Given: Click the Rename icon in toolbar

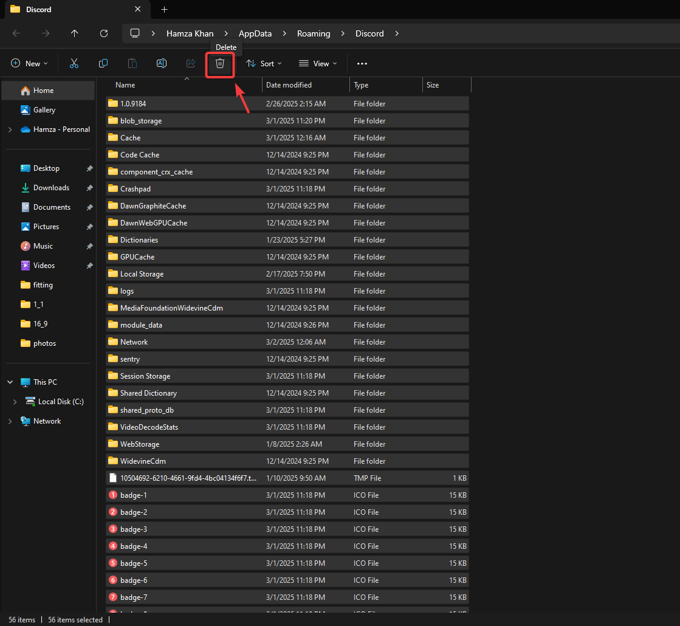Looking at the screenshot, I should point(162,64).
